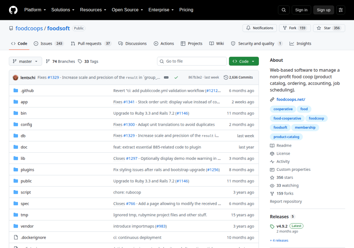
Task: Click the v4.9.2 release tag icon
Action: tap(272, 226)
